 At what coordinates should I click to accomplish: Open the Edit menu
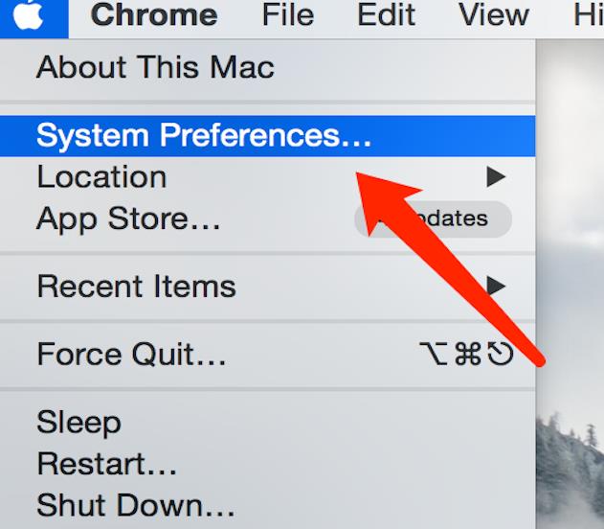click(x=386, y=15)
